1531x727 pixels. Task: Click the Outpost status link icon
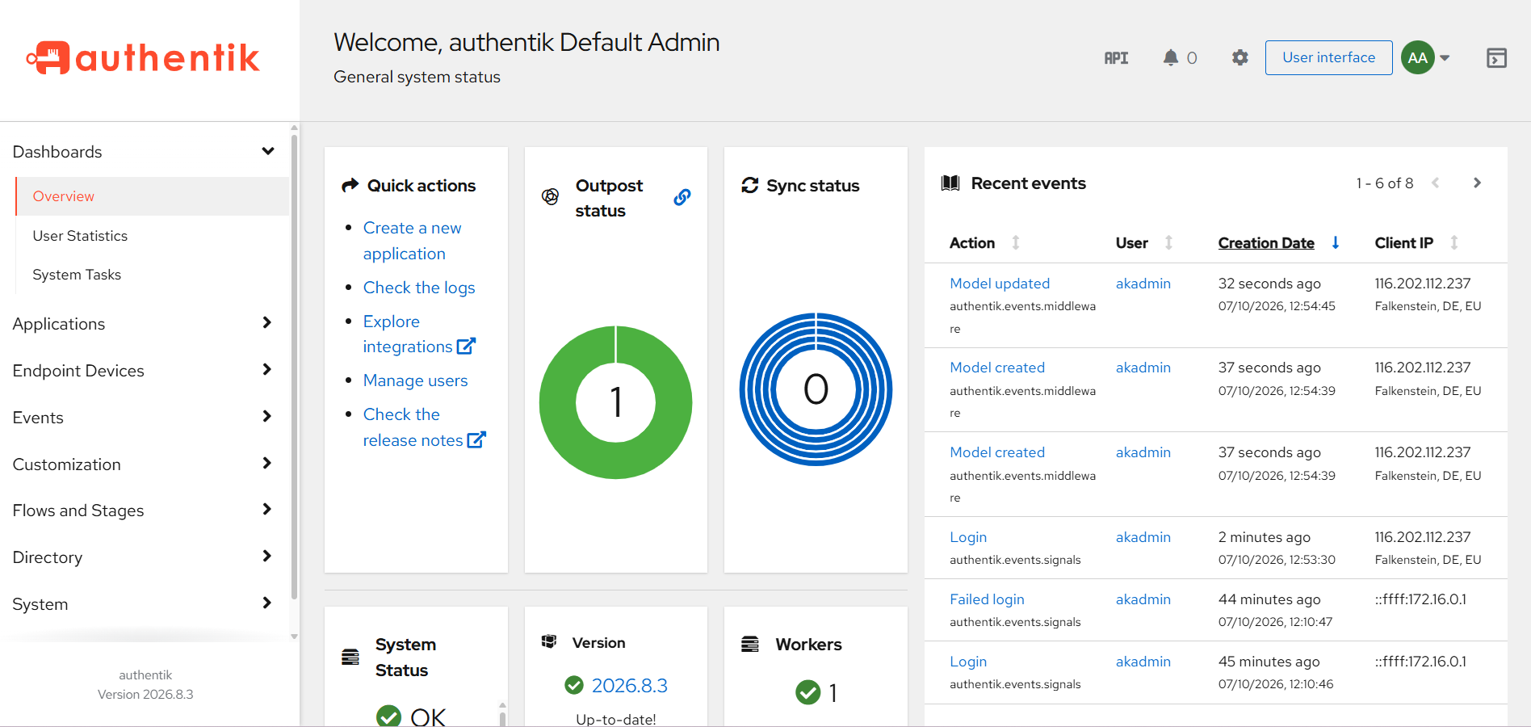(682, 197)
